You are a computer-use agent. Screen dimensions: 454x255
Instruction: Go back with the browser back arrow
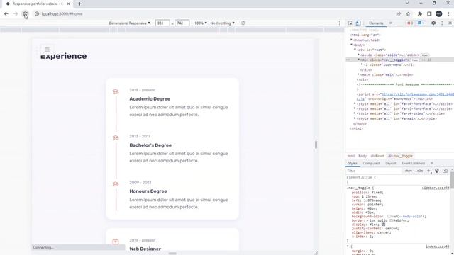pos(6,13)
